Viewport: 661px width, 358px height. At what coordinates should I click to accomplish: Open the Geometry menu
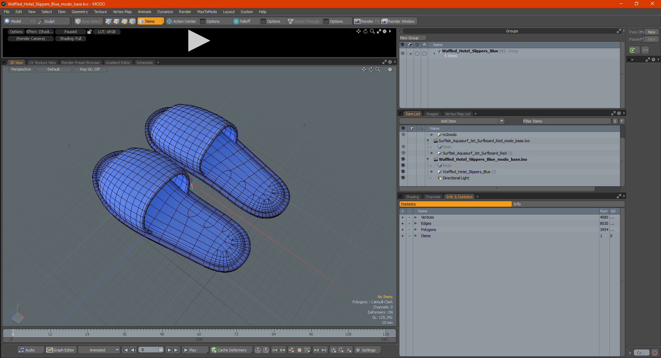click(80, 12)
